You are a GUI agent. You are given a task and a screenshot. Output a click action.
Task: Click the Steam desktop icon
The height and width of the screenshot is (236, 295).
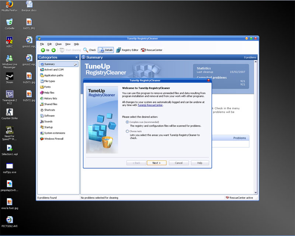[x=10, y=78]
